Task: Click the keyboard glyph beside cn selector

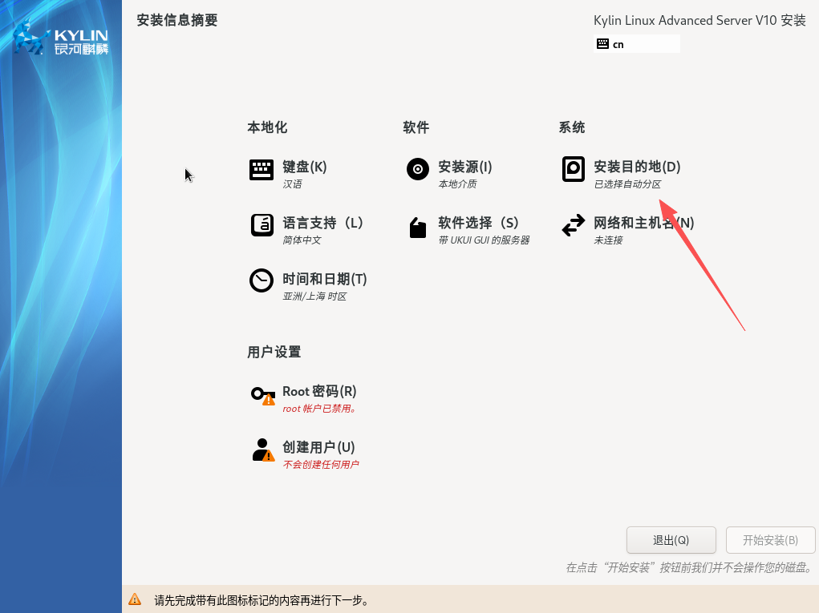Action: 603,43
